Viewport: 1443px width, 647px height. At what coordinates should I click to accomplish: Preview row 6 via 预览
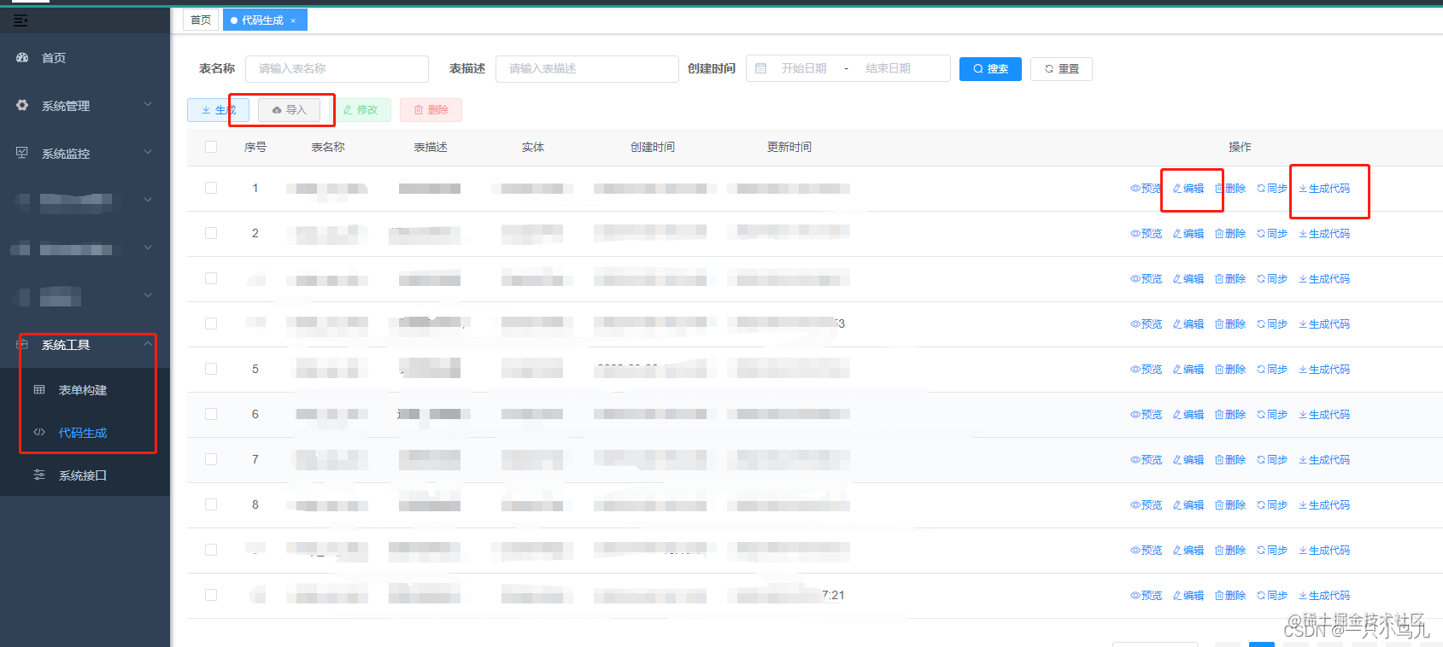[x=1146, y=415]
